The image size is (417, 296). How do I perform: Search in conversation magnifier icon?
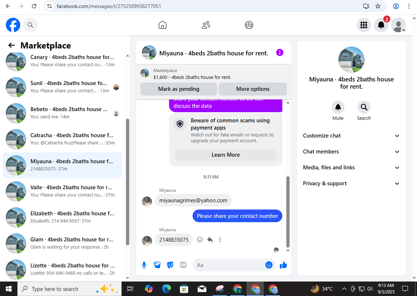[364, 107]
